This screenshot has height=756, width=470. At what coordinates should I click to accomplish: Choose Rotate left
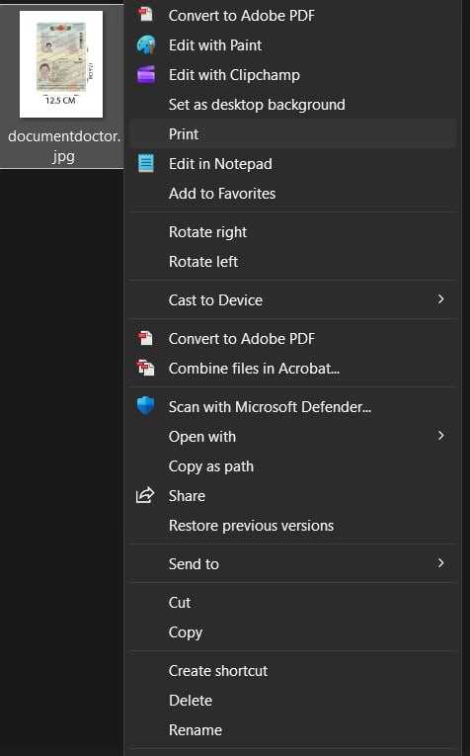tap(293, 262)
